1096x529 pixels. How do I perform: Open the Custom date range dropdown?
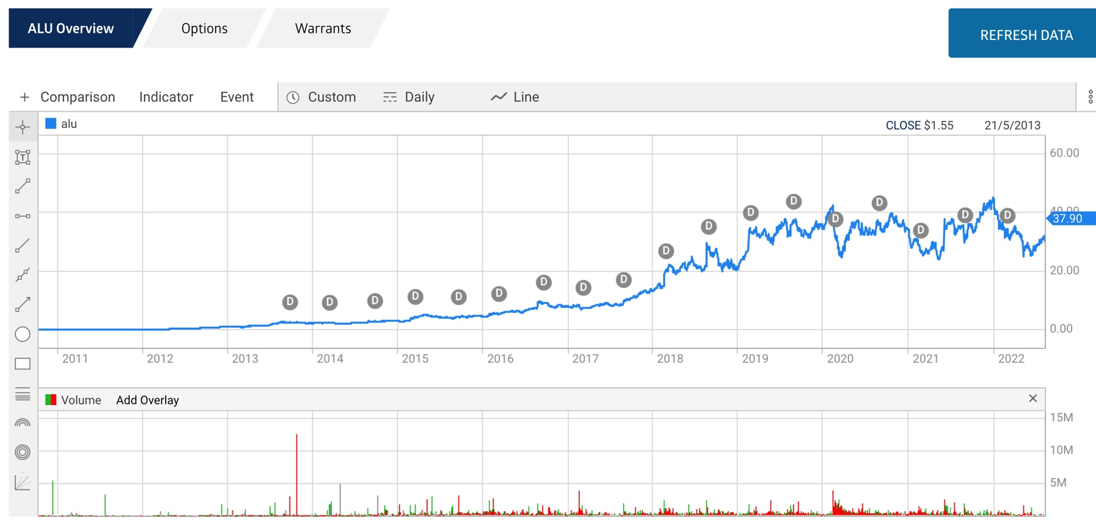[322, 97]
